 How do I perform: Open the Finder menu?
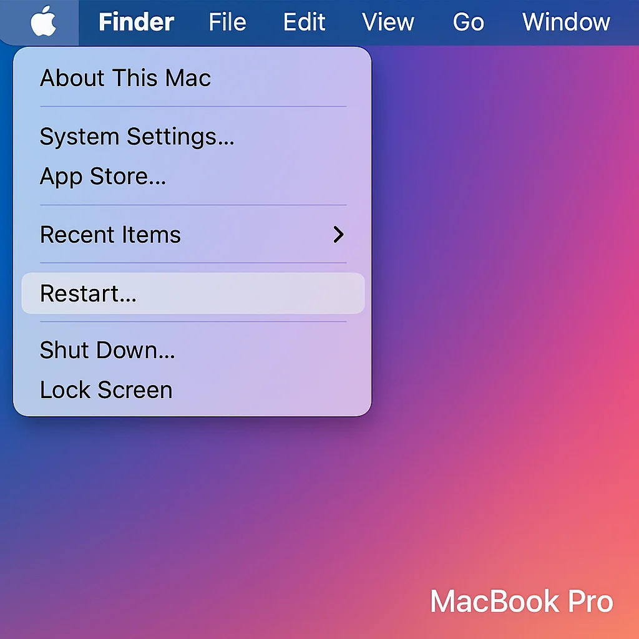137,22
